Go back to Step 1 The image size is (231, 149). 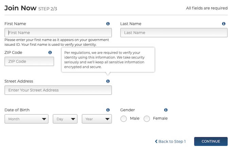tap(170, 142)
